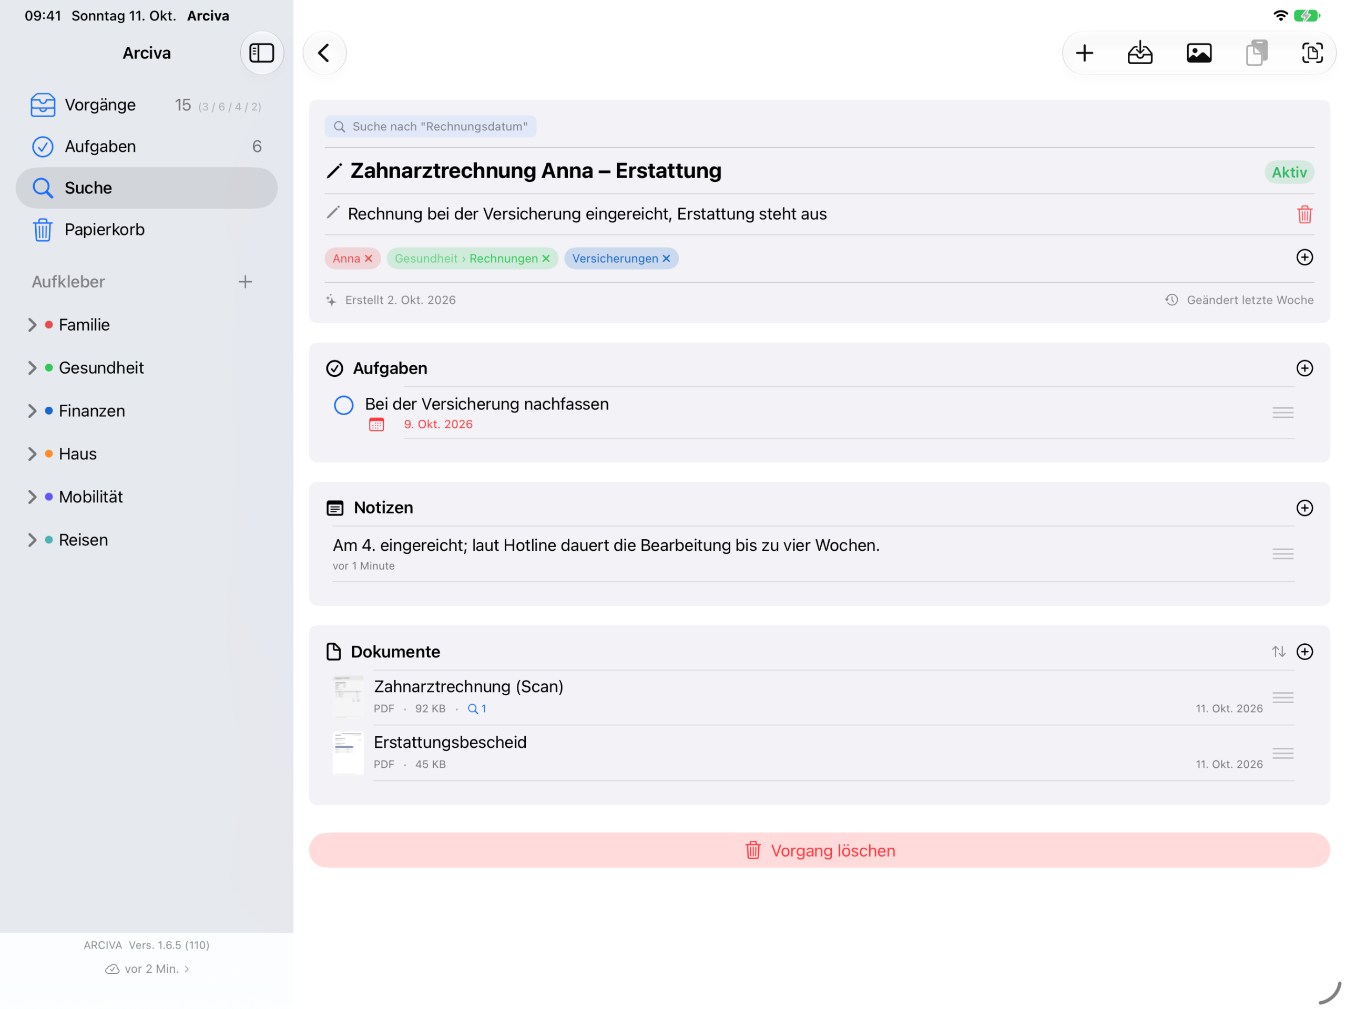Image resolution: width=1346 pixels, height=1009 pixels.
Task: Open Aufgaben in the sidebar
Action: pyautogui.click(x=147, y=147)
